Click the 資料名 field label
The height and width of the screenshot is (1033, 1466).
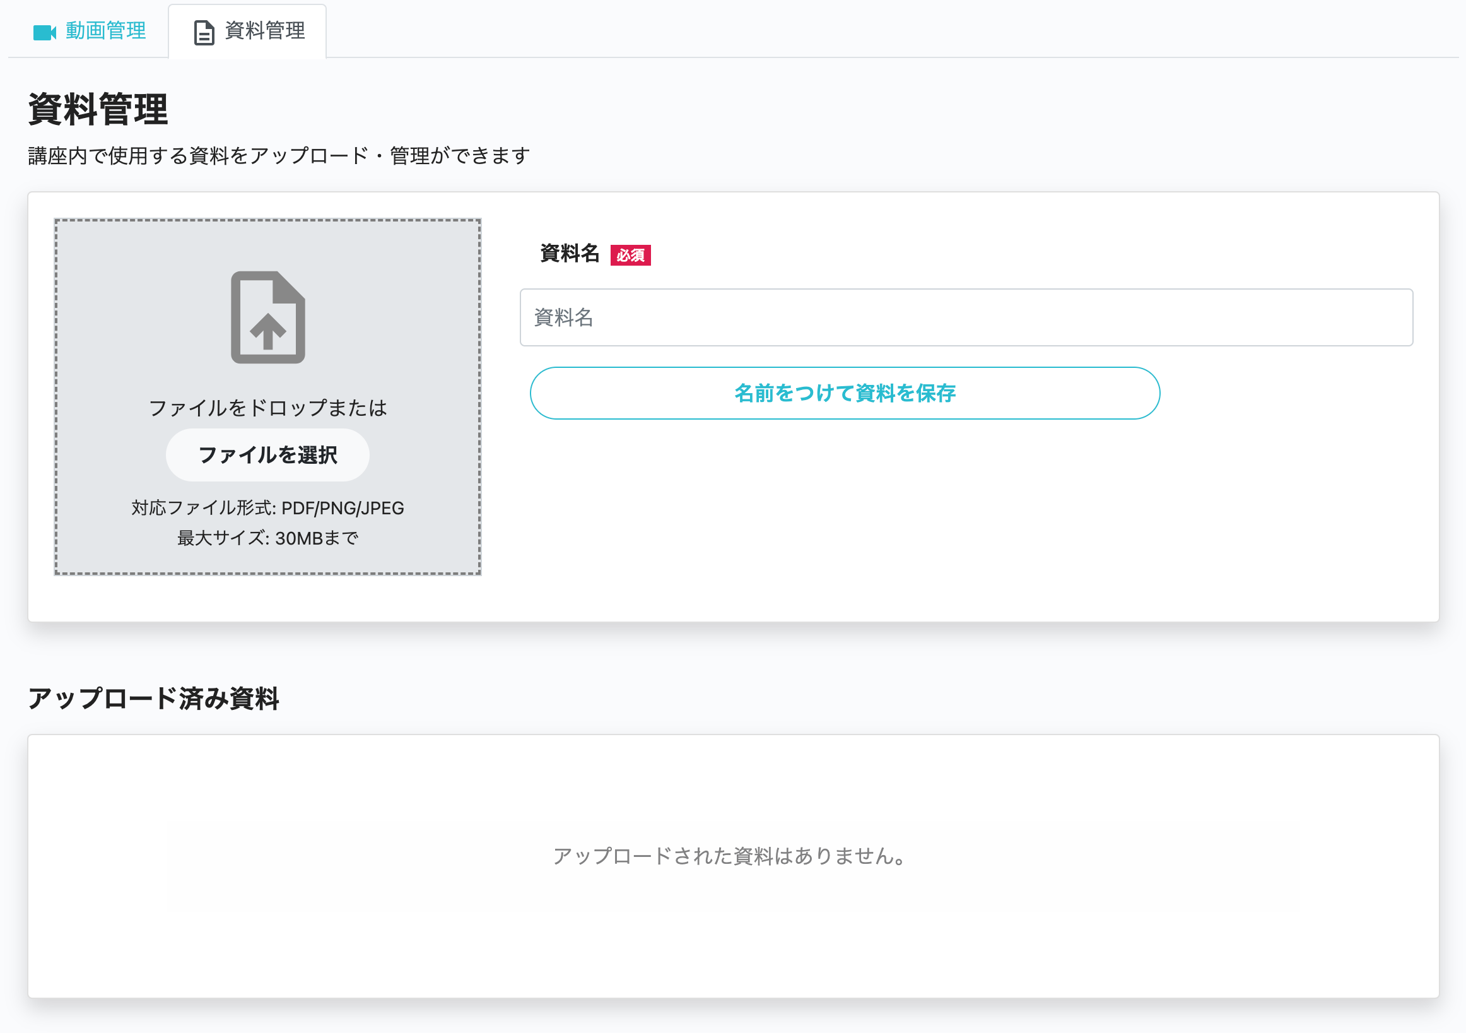point(569,253)
